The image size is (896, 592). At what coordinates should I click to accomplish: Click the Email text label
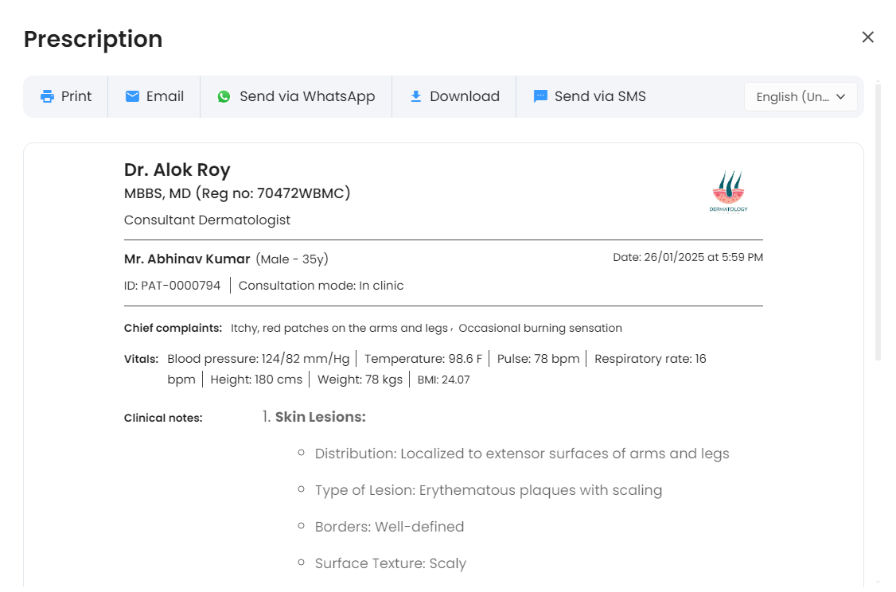coord(165,96)
